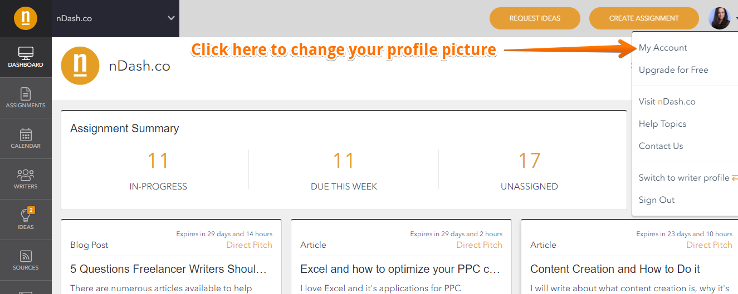Screen dimensions: 738x294
Task: Click the Request Ideas button
Action: pos(535,18)
